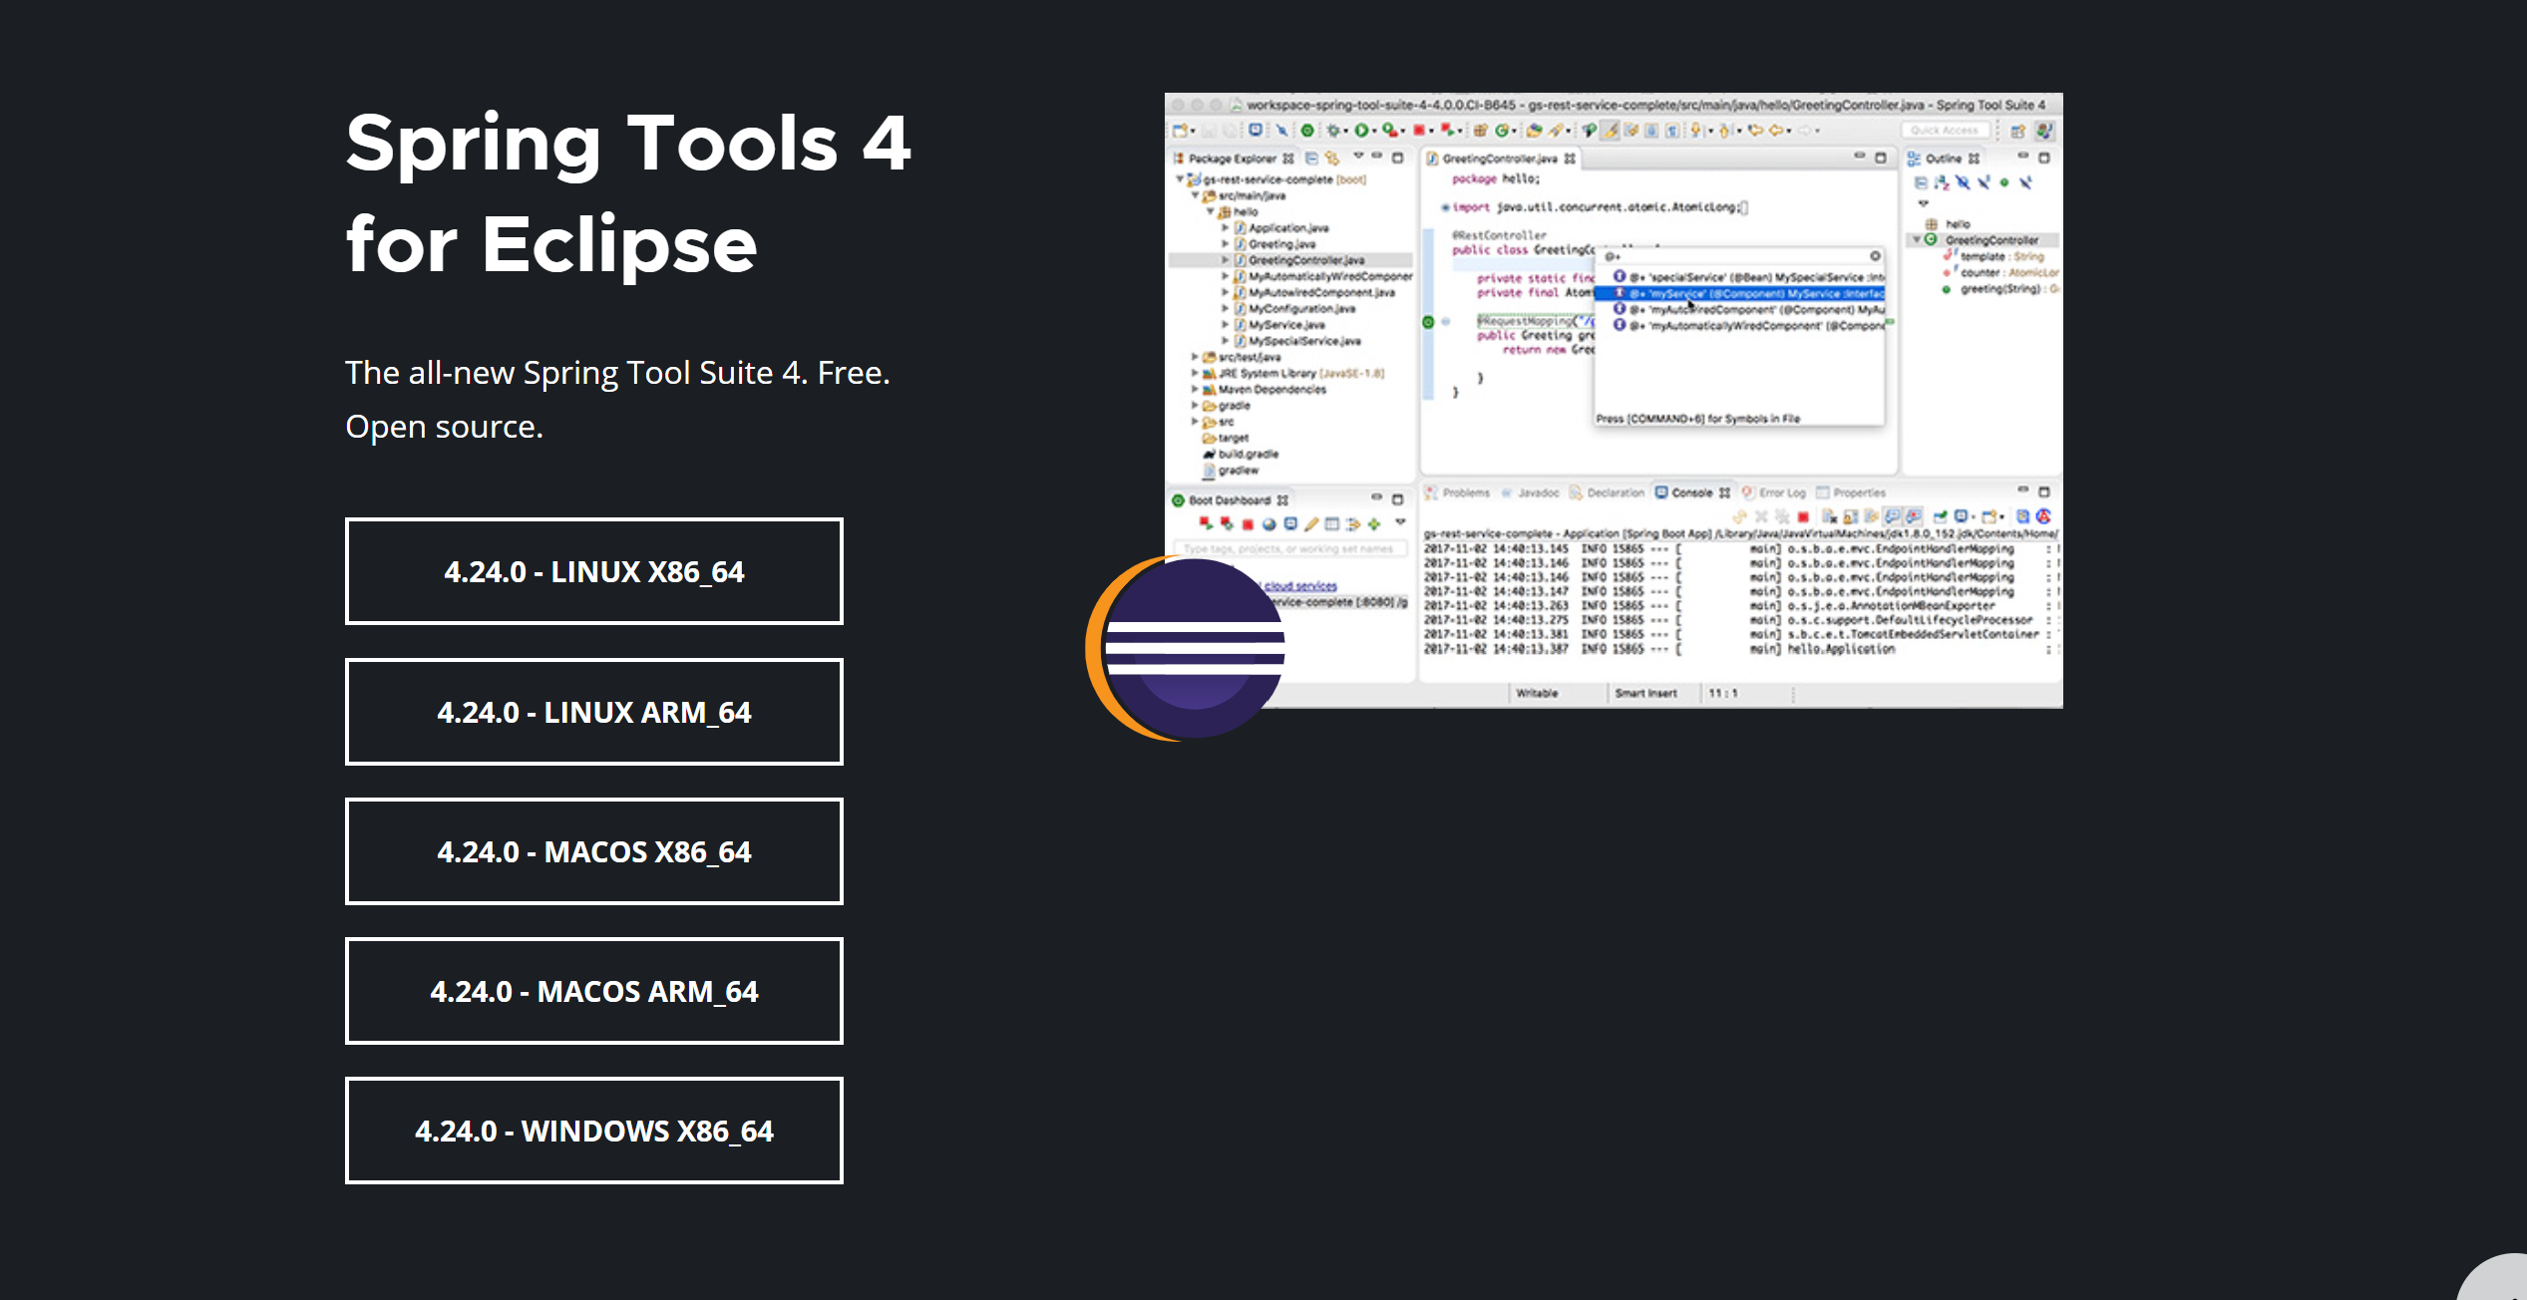This screenshot has height=1300, width=2527.
Task: Open the Error Log tab
Action: (x=1781, y=492)
